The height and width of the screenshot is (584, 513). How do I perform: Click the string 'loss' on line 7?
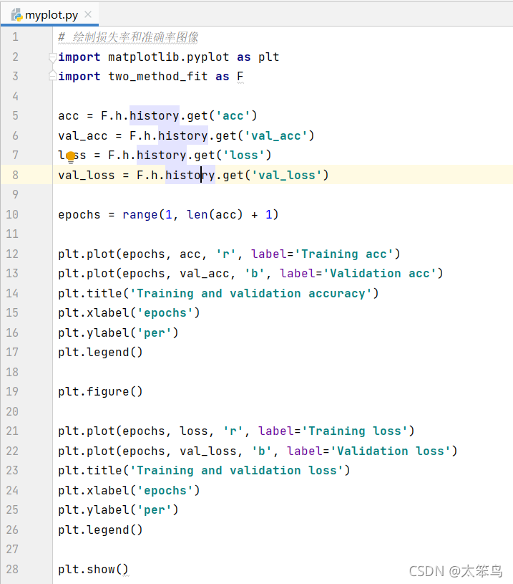click(x=244, y=155)
